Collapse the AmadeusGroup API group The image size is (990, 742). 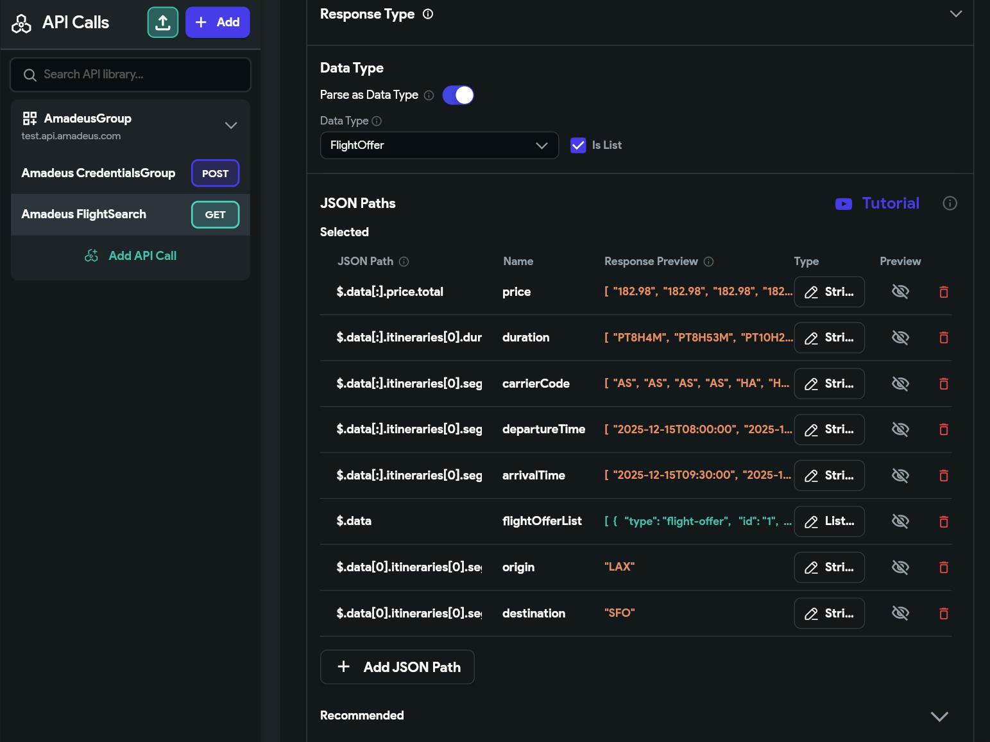tap(231, 126)
